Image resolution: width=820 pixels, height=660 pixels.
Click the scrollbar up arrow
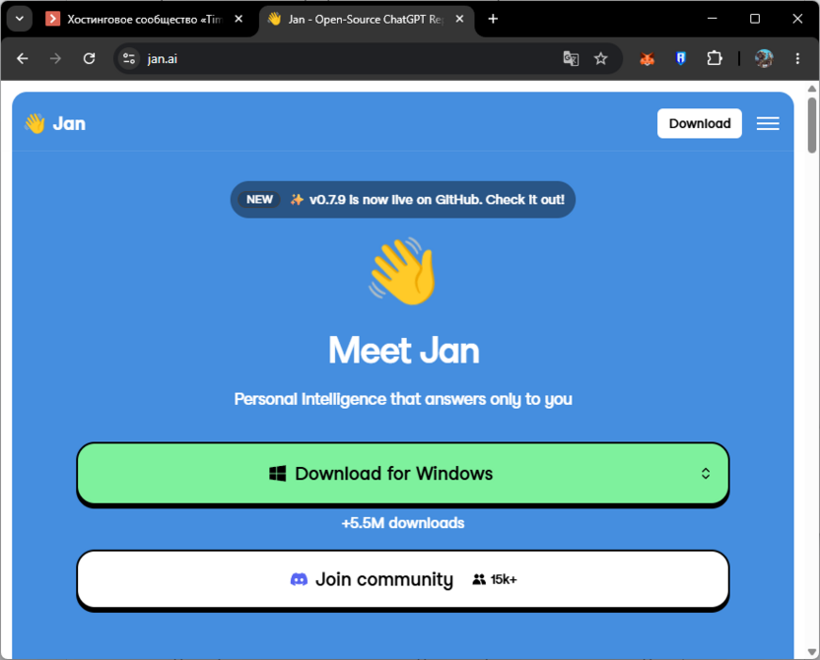[x=812, y=89]
